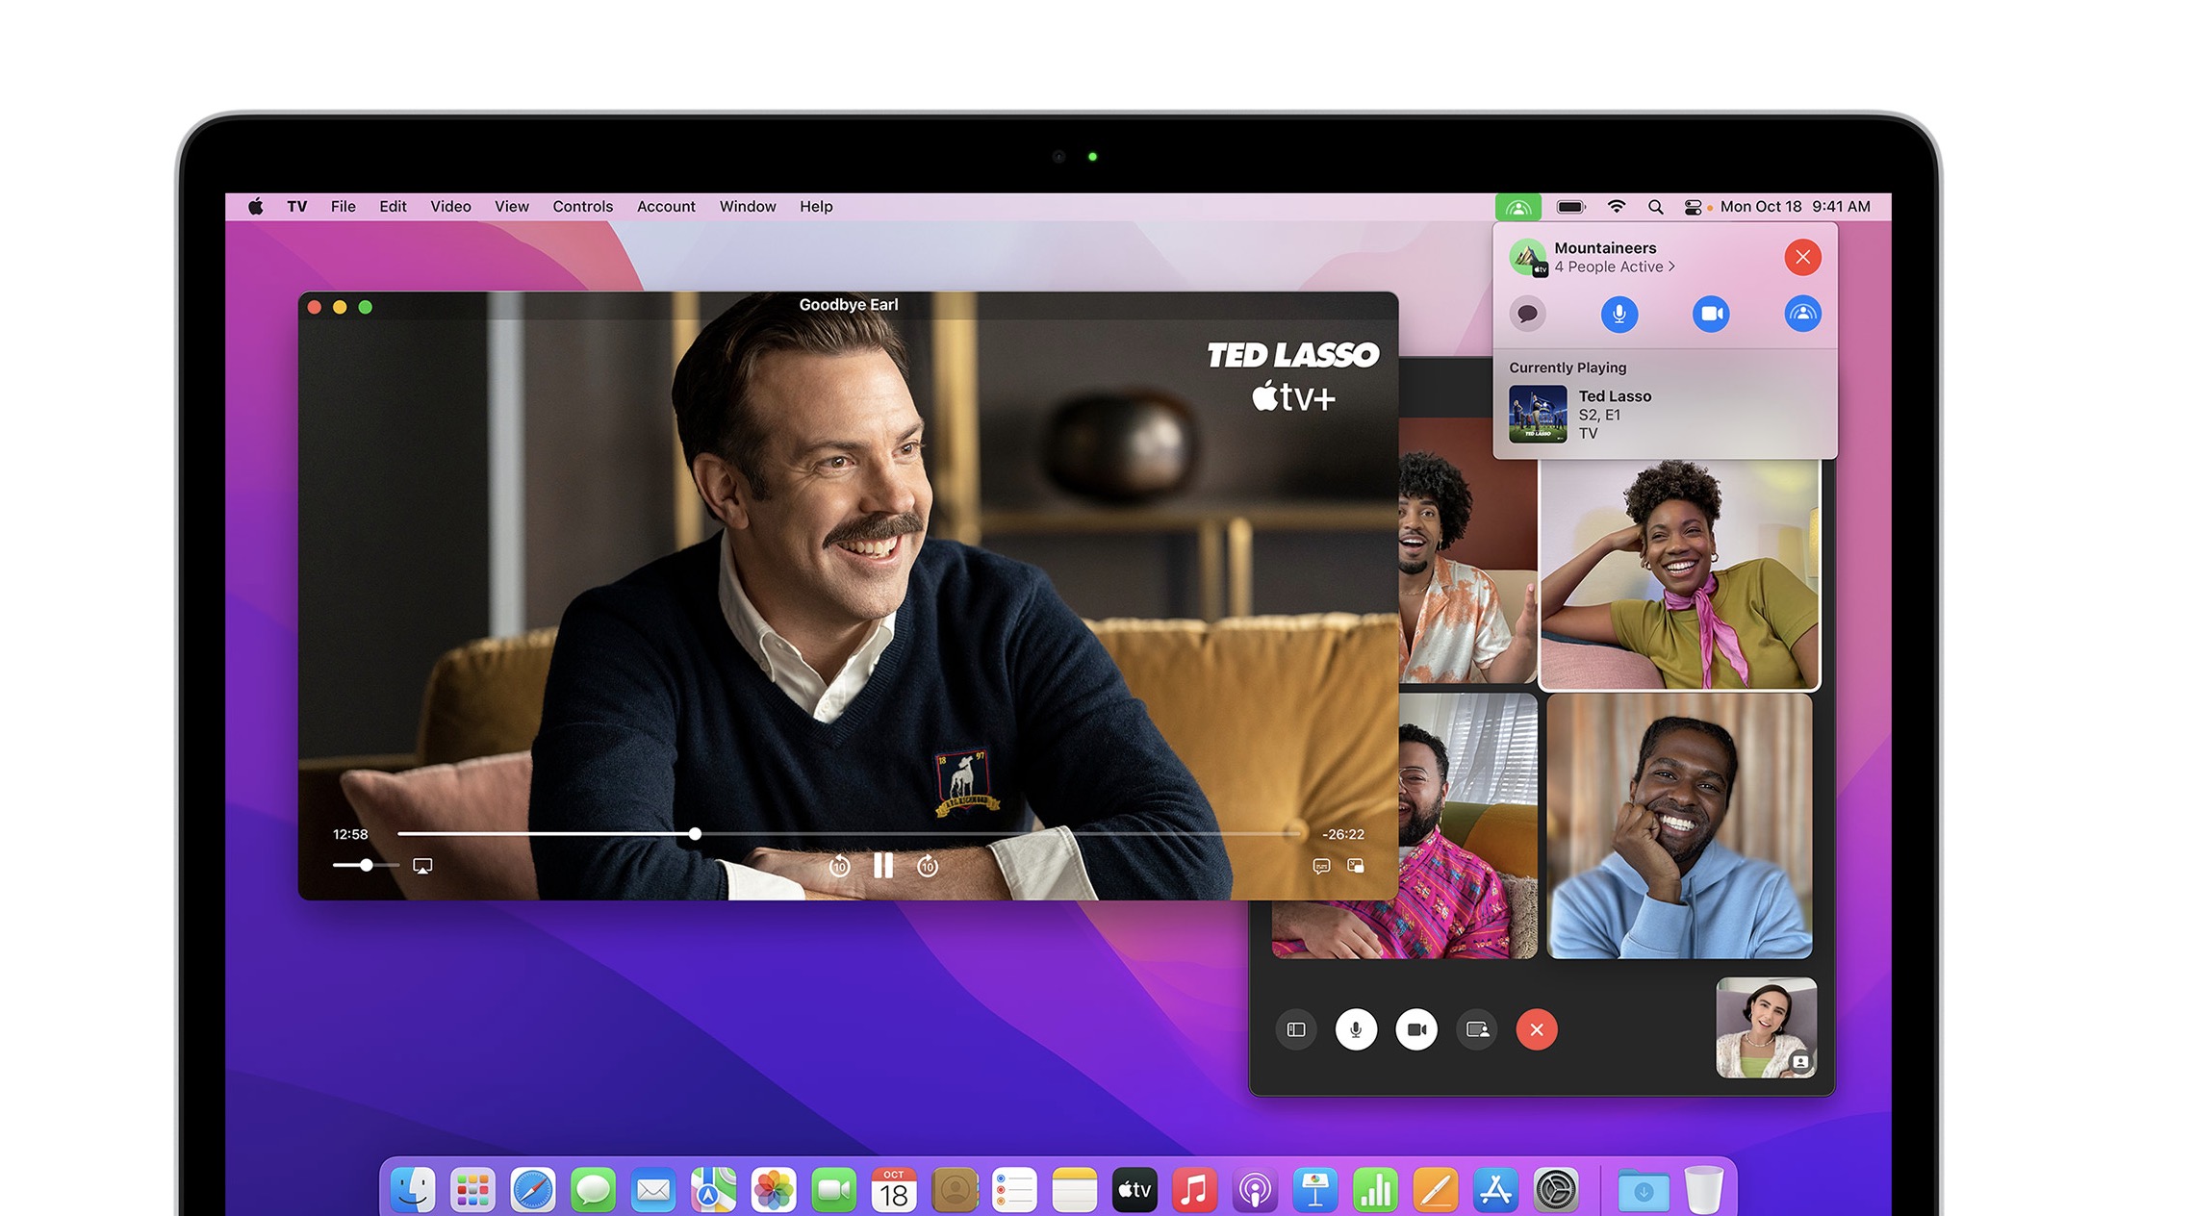Open Launchpad from the Dock
This screenshot has width=2192, height=1216.
click(x=472, y=1191)
